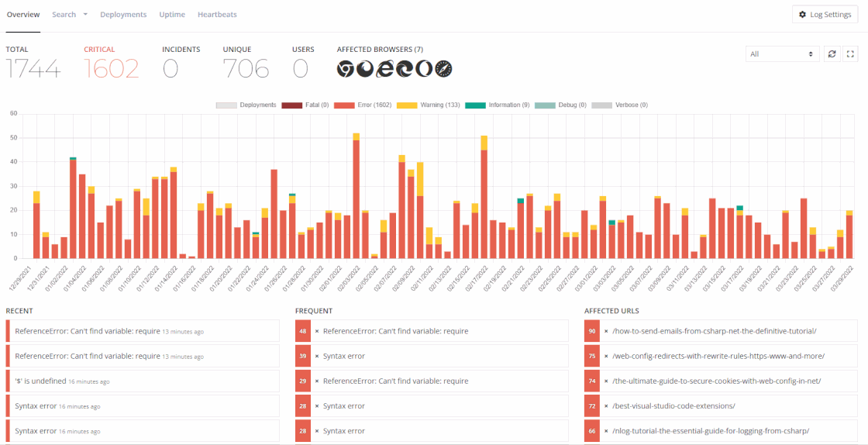Expand the Search tab dropdown caret
The width and height of the screenshot is (868, 445).
coord(85,15)
